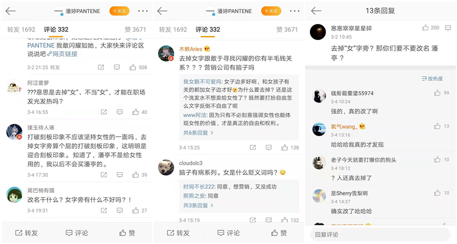Repost 璞玉待人琢's comment via its share icon

(x=104, y=175)
